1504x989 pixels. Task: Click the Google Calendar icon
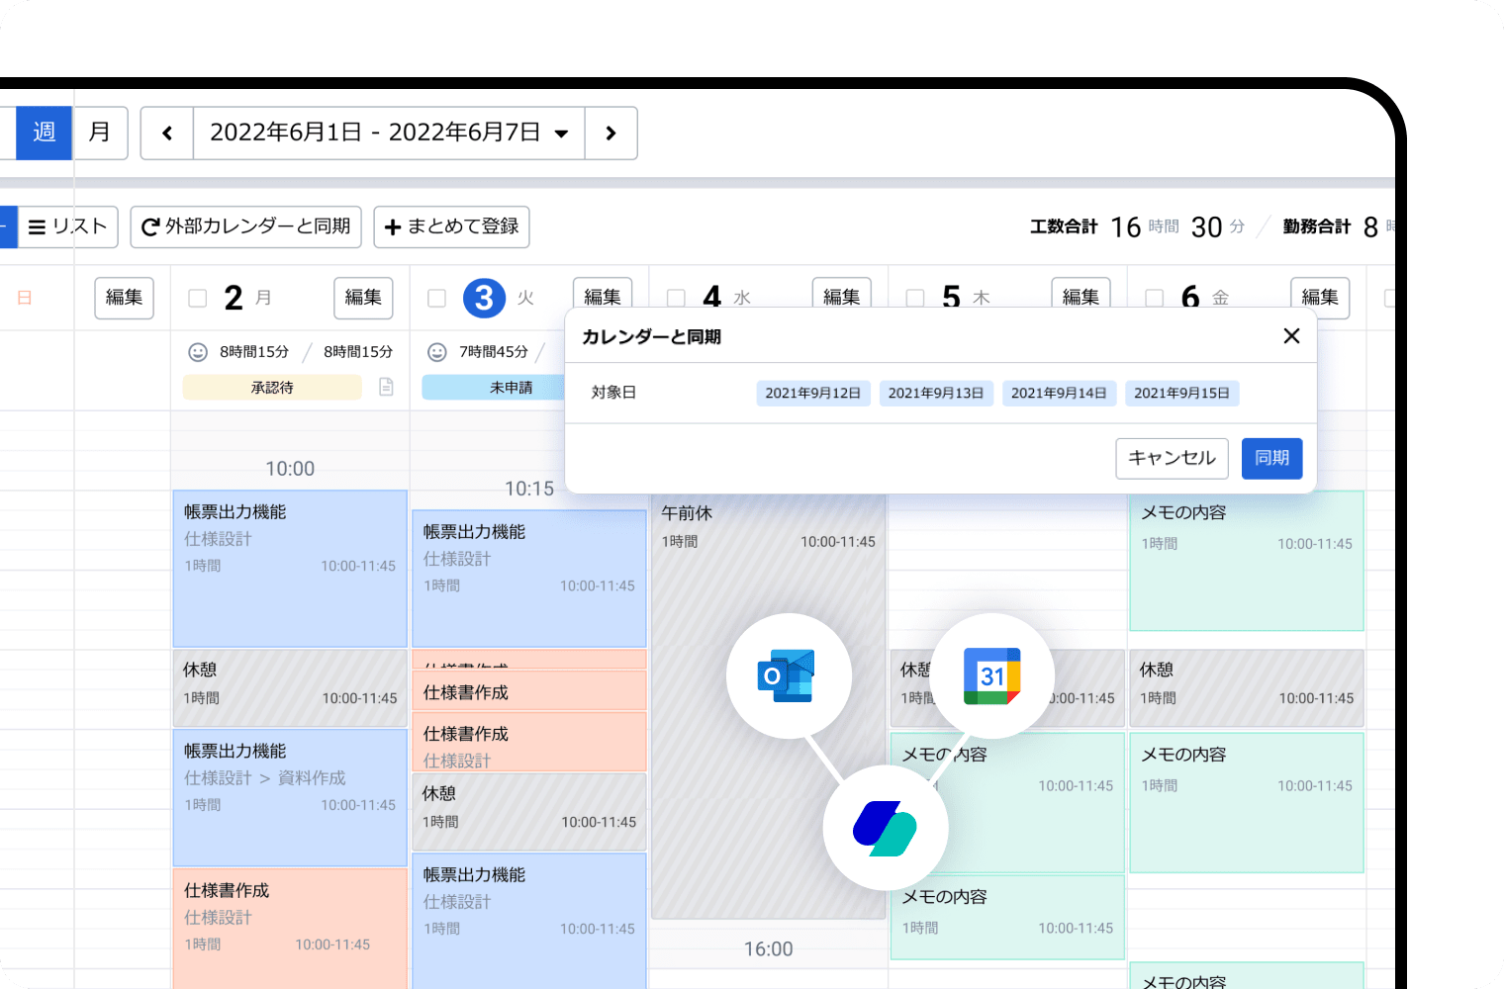991,676
